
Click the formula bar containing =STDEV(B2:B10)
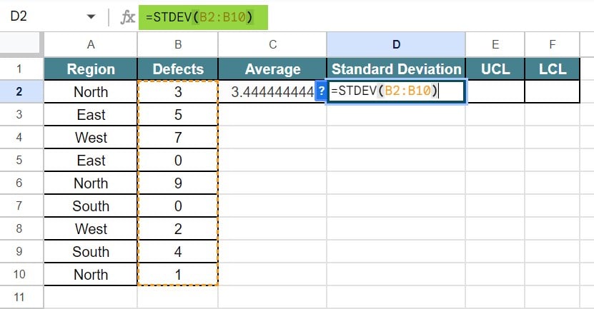pos(203,17)
